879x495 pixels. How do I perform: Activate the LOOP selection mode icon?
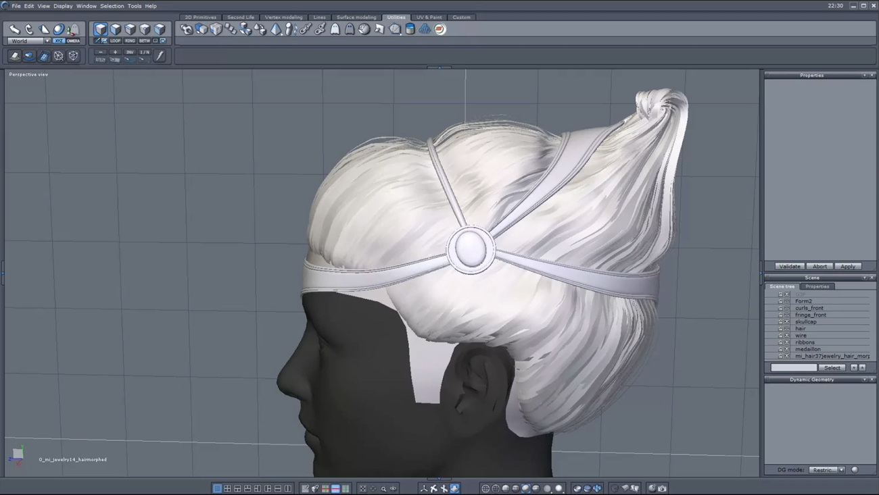114,41
